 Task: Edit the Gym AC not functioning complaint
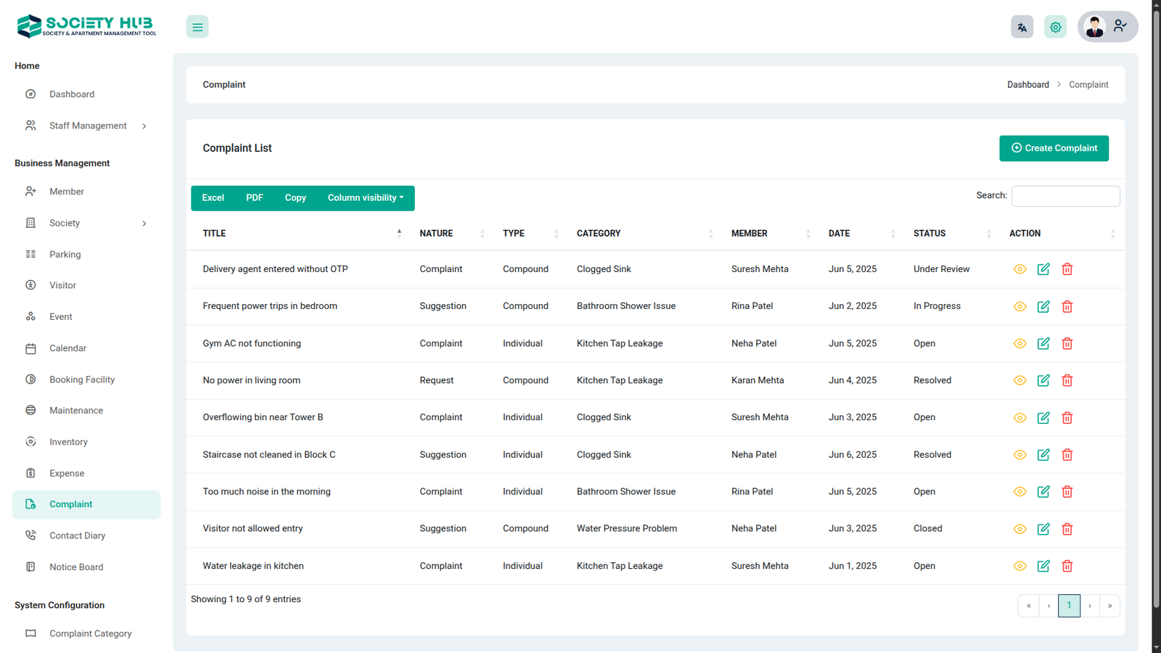(1043, 343)
